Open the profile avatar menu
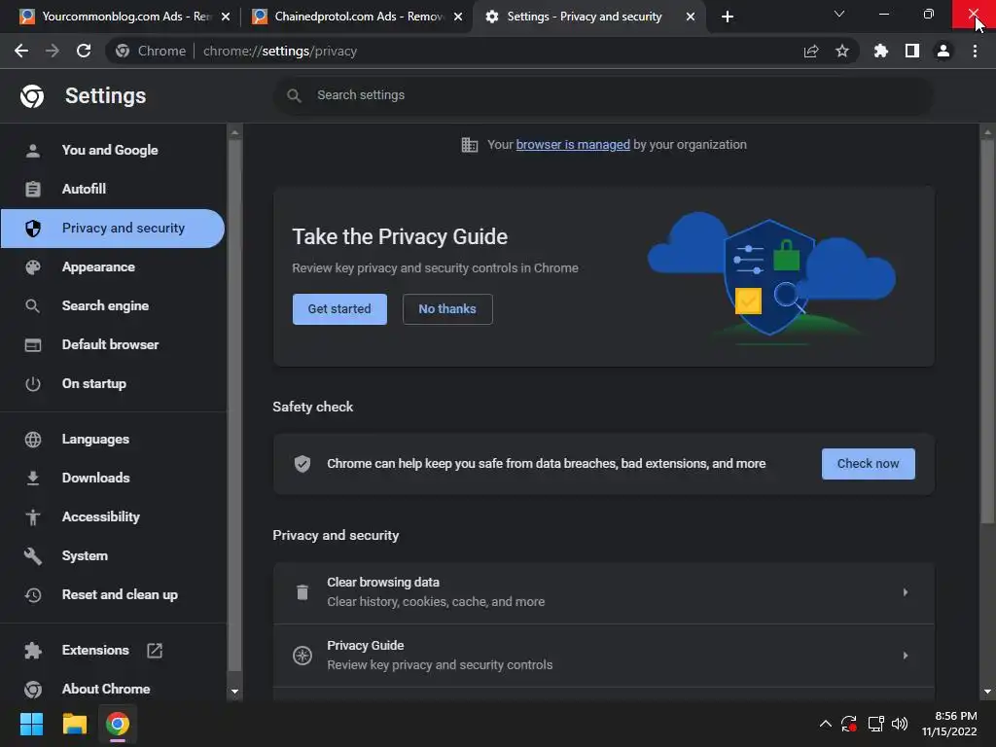 click(x=943, y=51)
